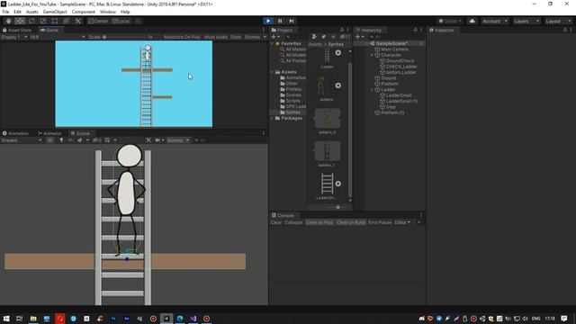This screenshot has height=324, width=576.
Task: Toggle Local handle rotation button
Action: (121, 21)
